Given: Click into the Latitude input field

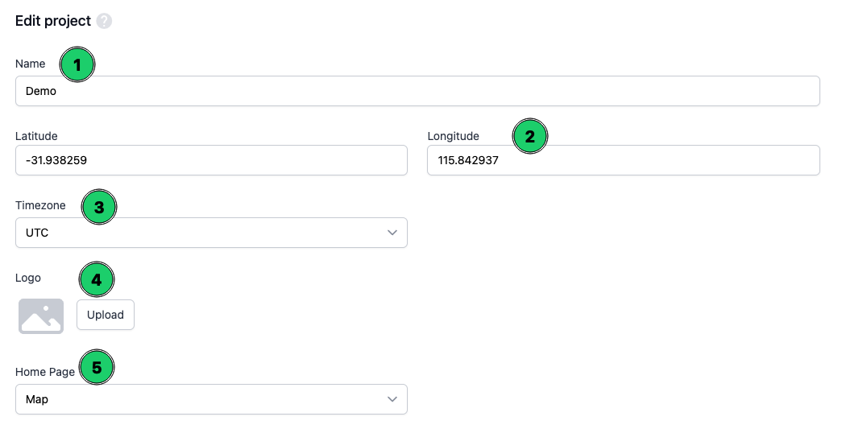Looking at the screenshot, I should click(x=211, y=160).
